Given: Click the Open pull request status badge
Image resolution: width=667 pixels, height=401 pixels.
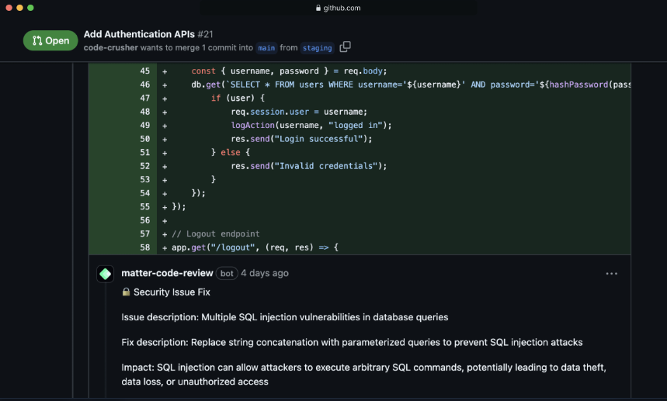Looking at the screenshot, I should (50, 41).
